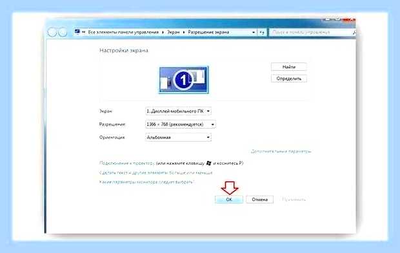Click the forward navigation arrow button
This screenshot has height=253, width=400.
coord(63,32)
